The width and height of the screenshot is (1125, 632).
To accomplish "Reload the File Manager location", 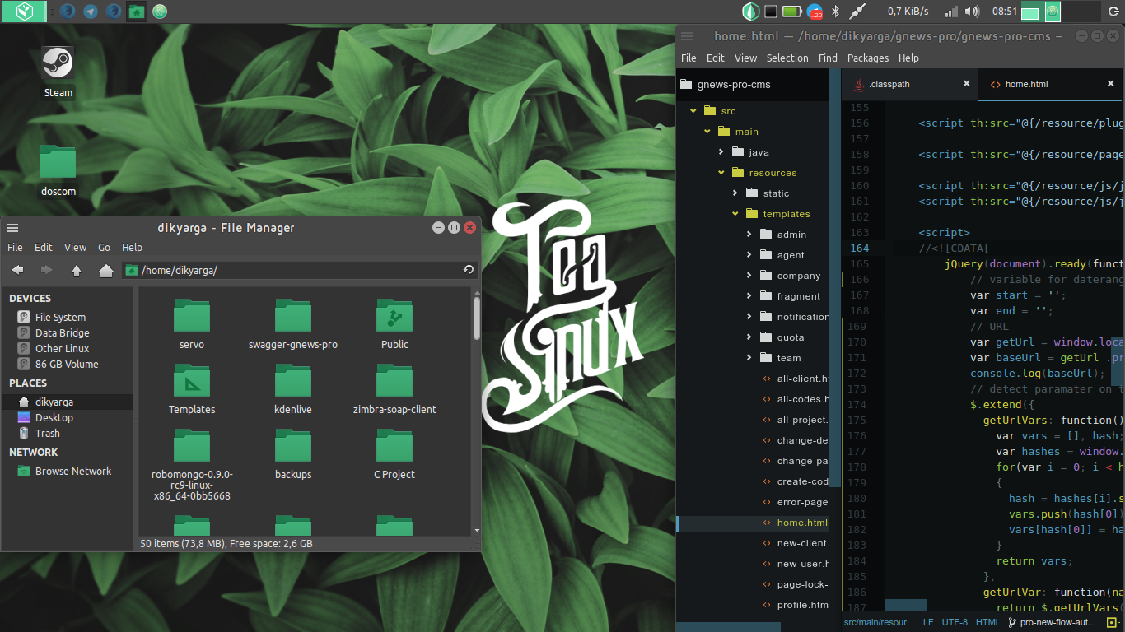I will tap(469, 270).
